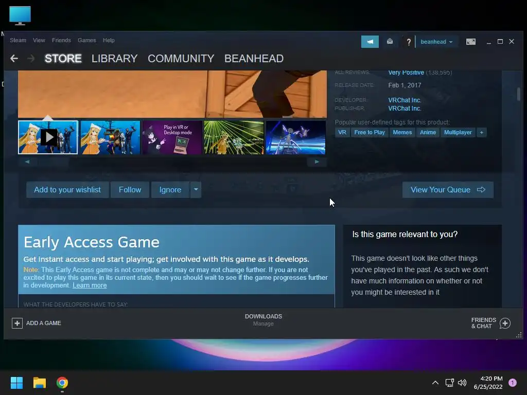Viewport: 527px width, 395px height.
Task: Select the Memes tag
Action: click(402, 132)
